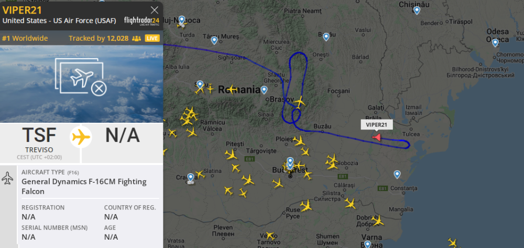Select the airport pin near Craiova
This screenshot has width=524, height=248.
coord(191,178)
